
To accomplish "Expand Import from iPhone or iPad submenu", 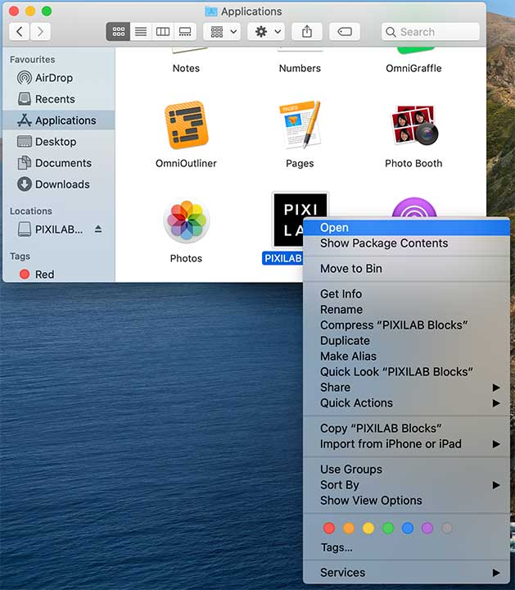I will pos(406,443).
